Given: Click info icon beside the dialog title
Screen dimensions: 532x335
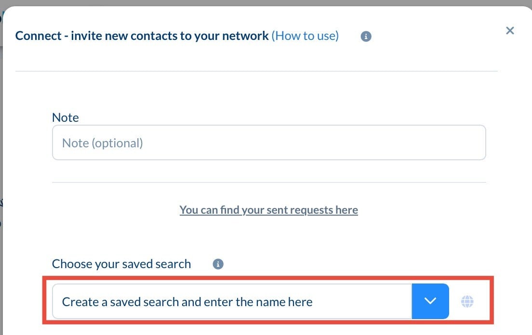Looking at the screenshot, I should coord(366,37).
